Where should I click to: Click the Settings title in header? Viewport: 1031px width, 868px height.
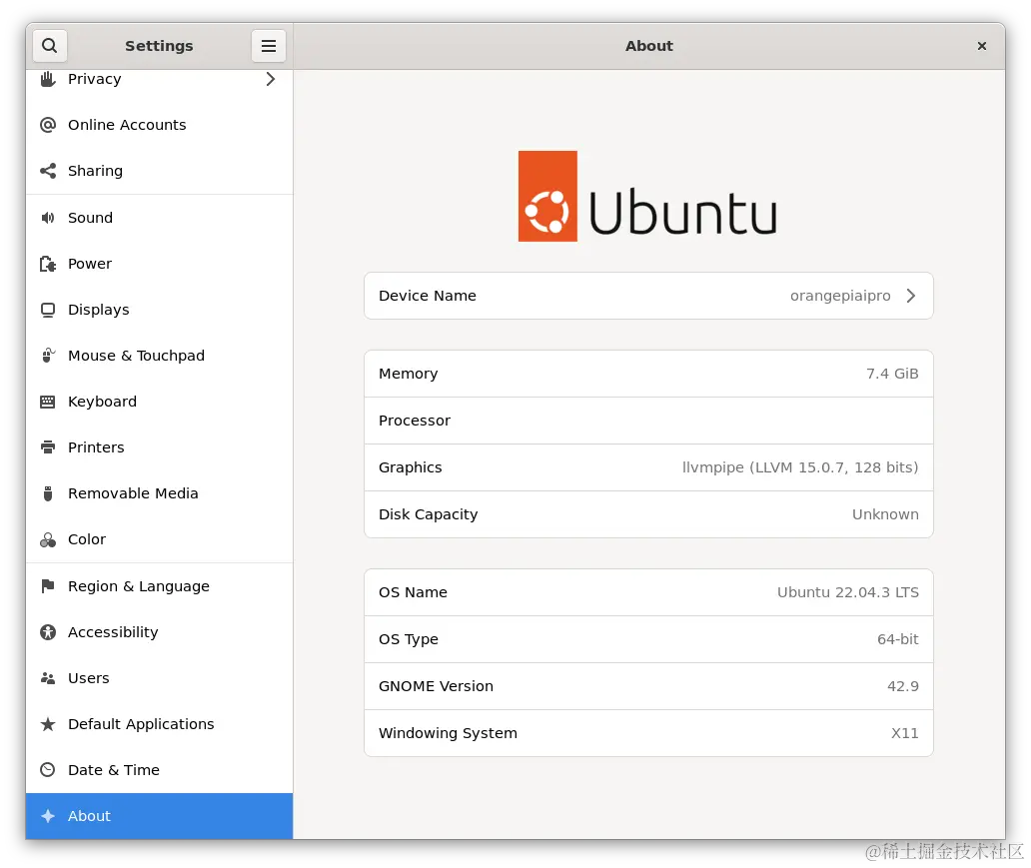pyautogui.click(x=159, y=46)
